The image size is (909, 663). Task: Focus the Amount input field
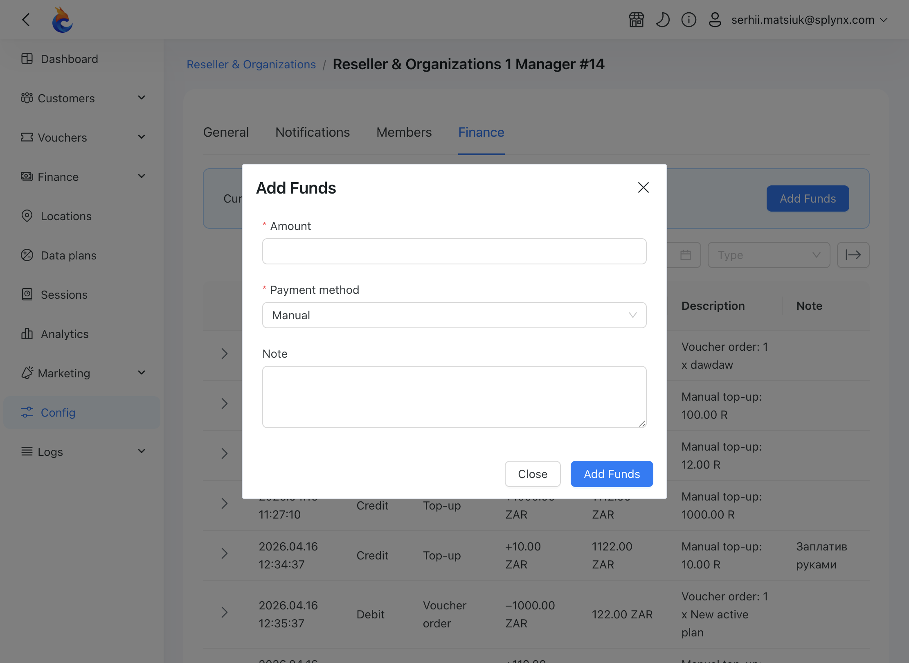(x=454, y=251)
